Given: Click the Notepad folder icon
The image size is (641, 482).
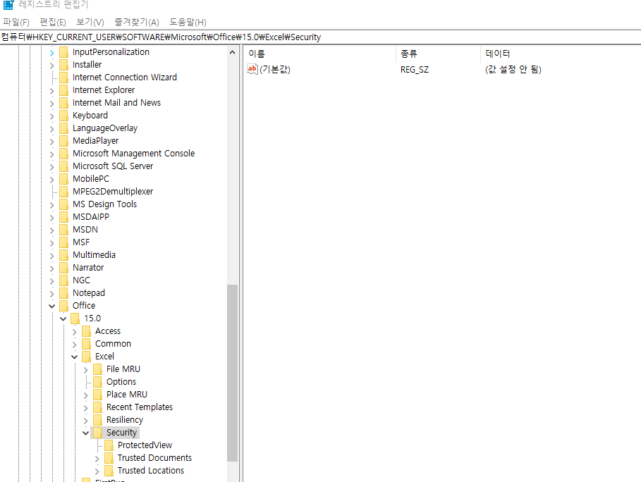Looking at the screenshot, I should click(x=63, y=293).
